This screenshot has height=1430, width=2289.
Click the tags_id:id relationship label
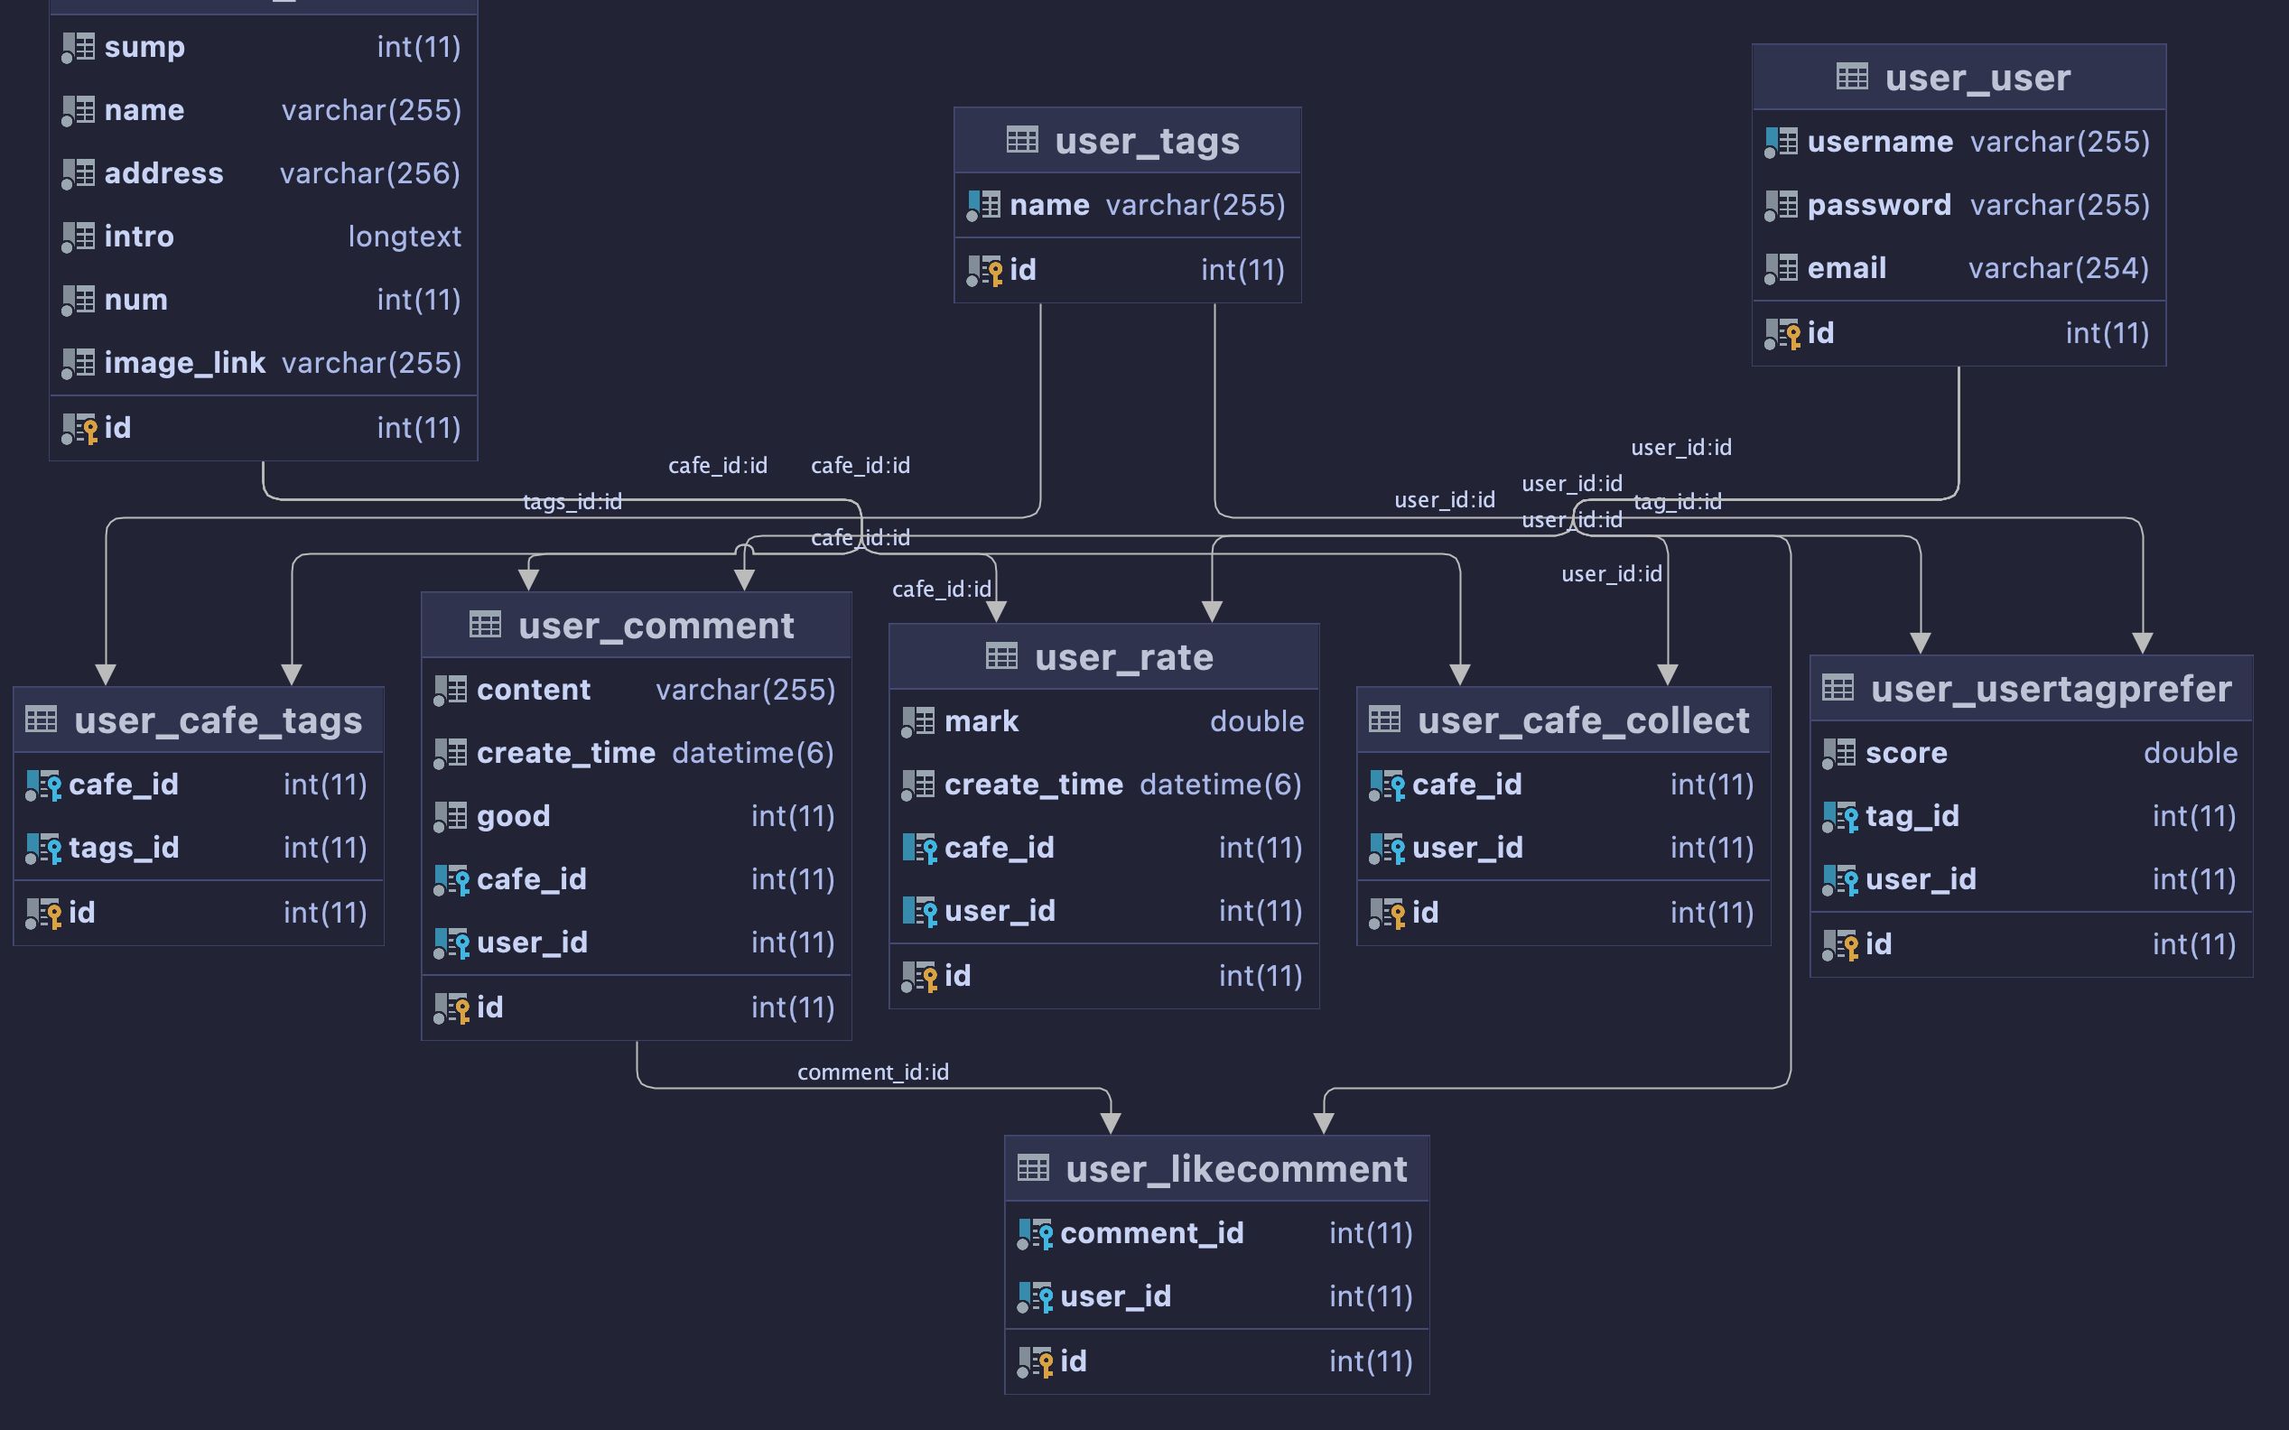tap(572, 501)
